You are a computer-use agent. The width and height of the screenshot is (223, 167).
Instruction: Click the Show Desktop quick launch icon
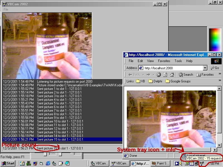pos(22,163)
